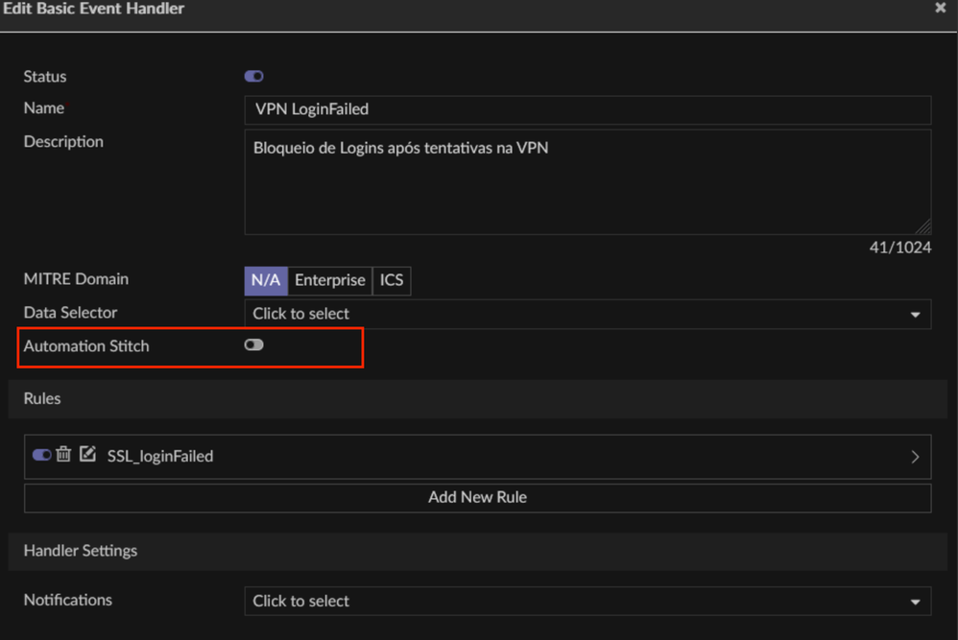This screenshot has width=958, height=640.
Task: Click the Data Selector dropdown arrow
Action: (x=915, y=315)
